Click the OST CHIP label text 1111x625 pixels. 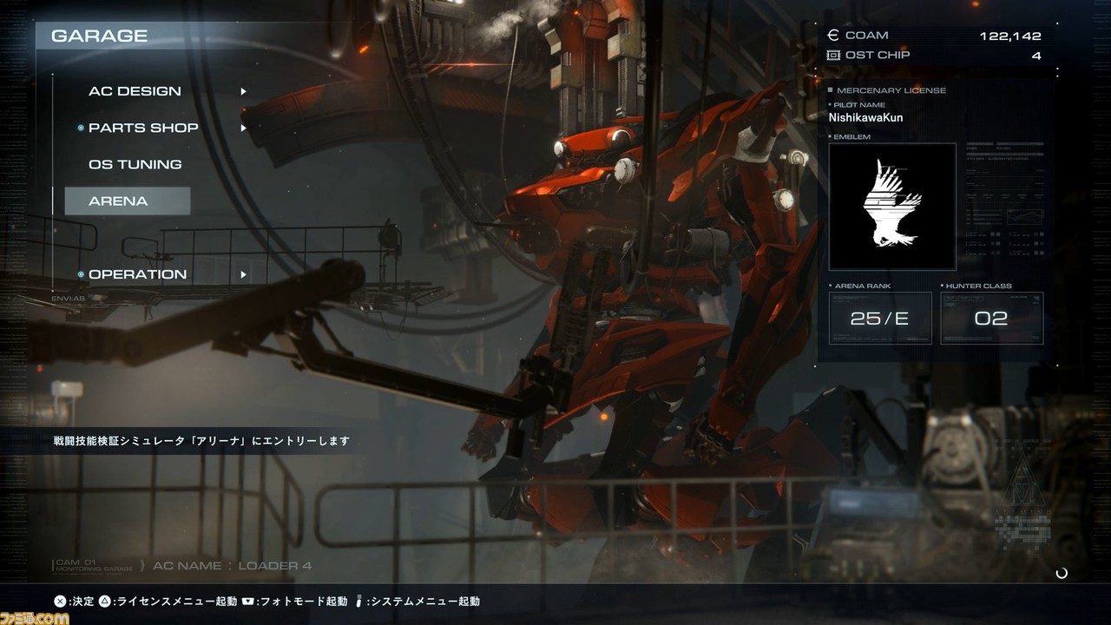(x=877, y=55)
